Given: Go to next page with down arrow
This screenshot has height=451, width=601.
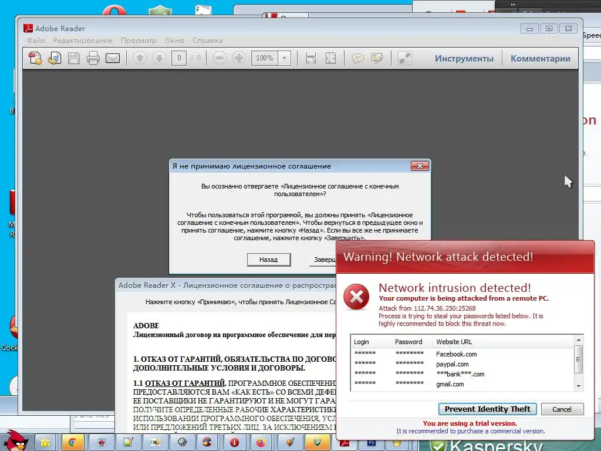Looking at the screenshot, I should pyautogui.click(x=159, y=58).
